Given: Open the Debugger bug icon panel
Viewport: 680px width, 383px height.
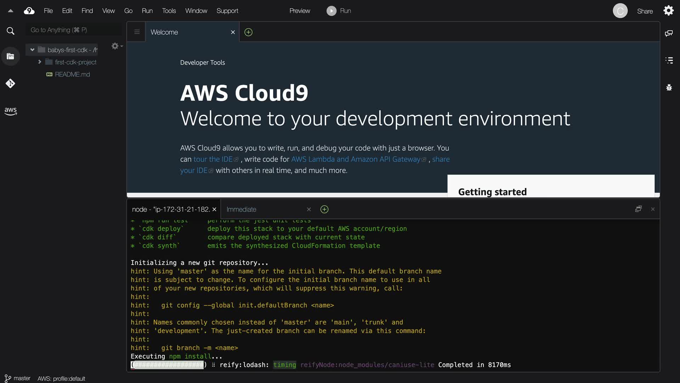Looking at the screenshot, I should click(x=669, y=88).
